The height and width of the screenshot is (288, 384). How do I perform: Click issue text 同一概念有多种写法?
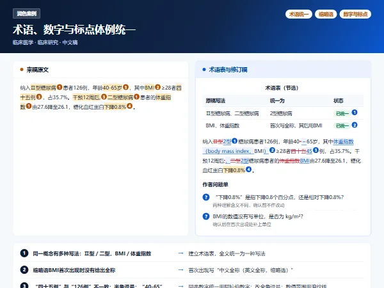point(92,253)
